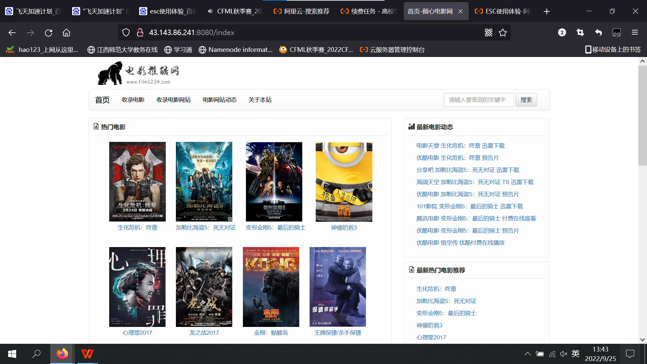Click the Firefox icon in taskbar
Screen dimensions: 647x364
tap(62, 354)
